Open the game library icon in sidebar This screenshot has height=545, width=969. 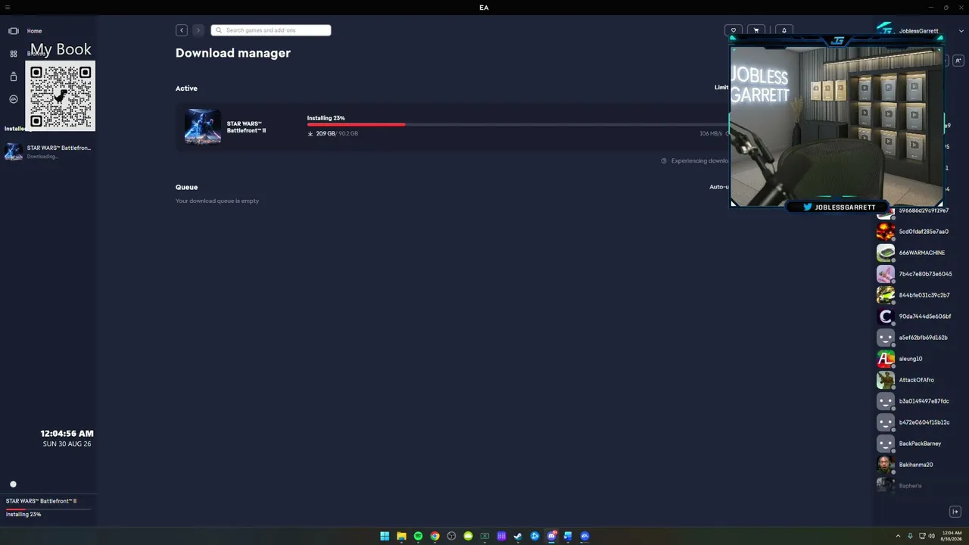coord(13,76)
